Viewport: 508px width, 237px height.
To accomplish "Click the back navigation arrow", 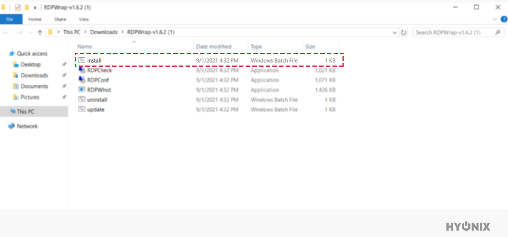I will (6, 32).
